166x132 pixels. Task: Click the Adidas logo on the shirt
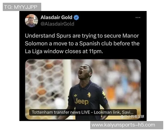(x=76, y=95)
